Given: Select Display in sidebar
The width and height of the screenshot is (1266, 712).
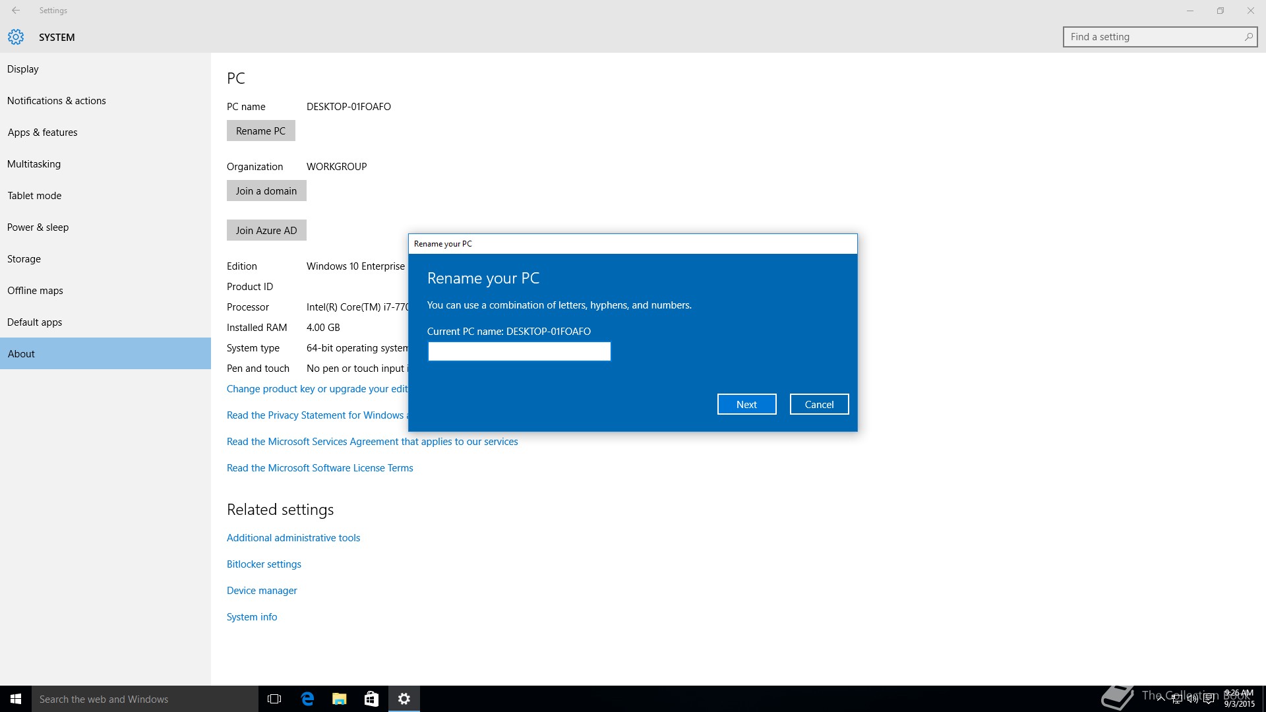Looking at the screenshot, I should point(23,69).
